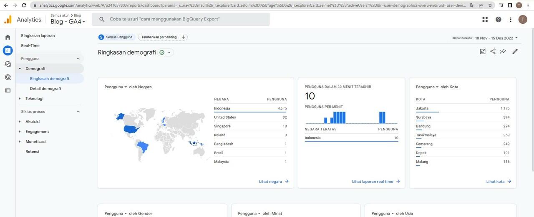This screenshot has width=534, height=217.
Task: Change the Pengguna metric in oleh Gender card
Action: (x=116, y=213)
